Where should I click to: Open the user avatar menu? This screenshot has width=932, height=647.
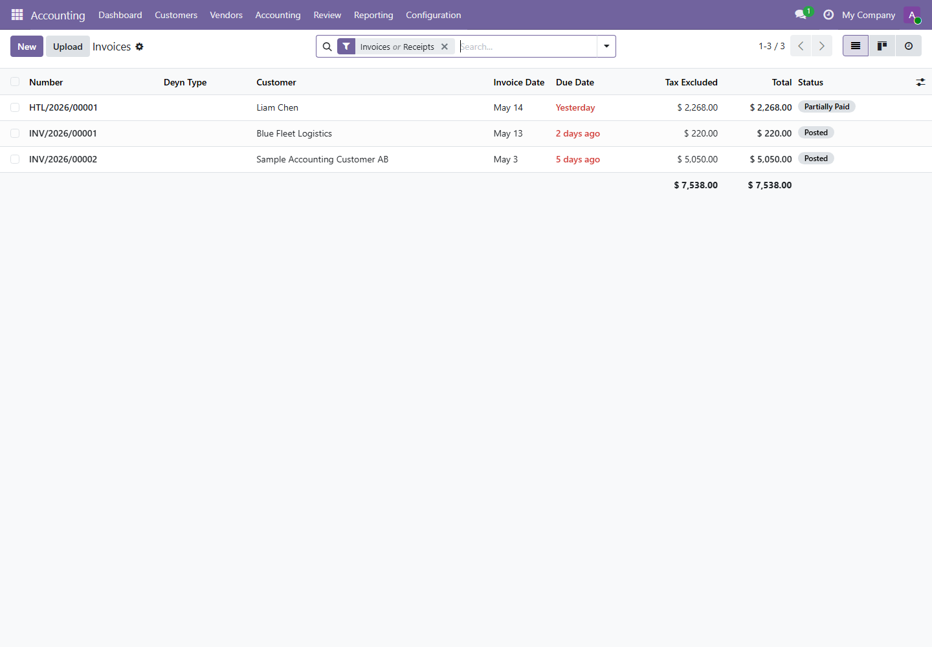[x=912, y=15]
